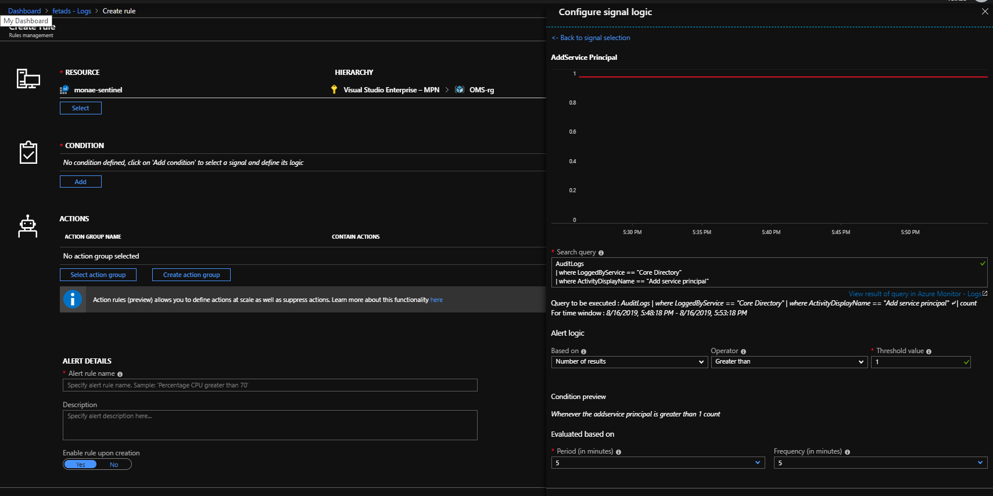This screenshot has height=496, width=993.
Task: Click the Frequency info icon
Action: (847, 452)
